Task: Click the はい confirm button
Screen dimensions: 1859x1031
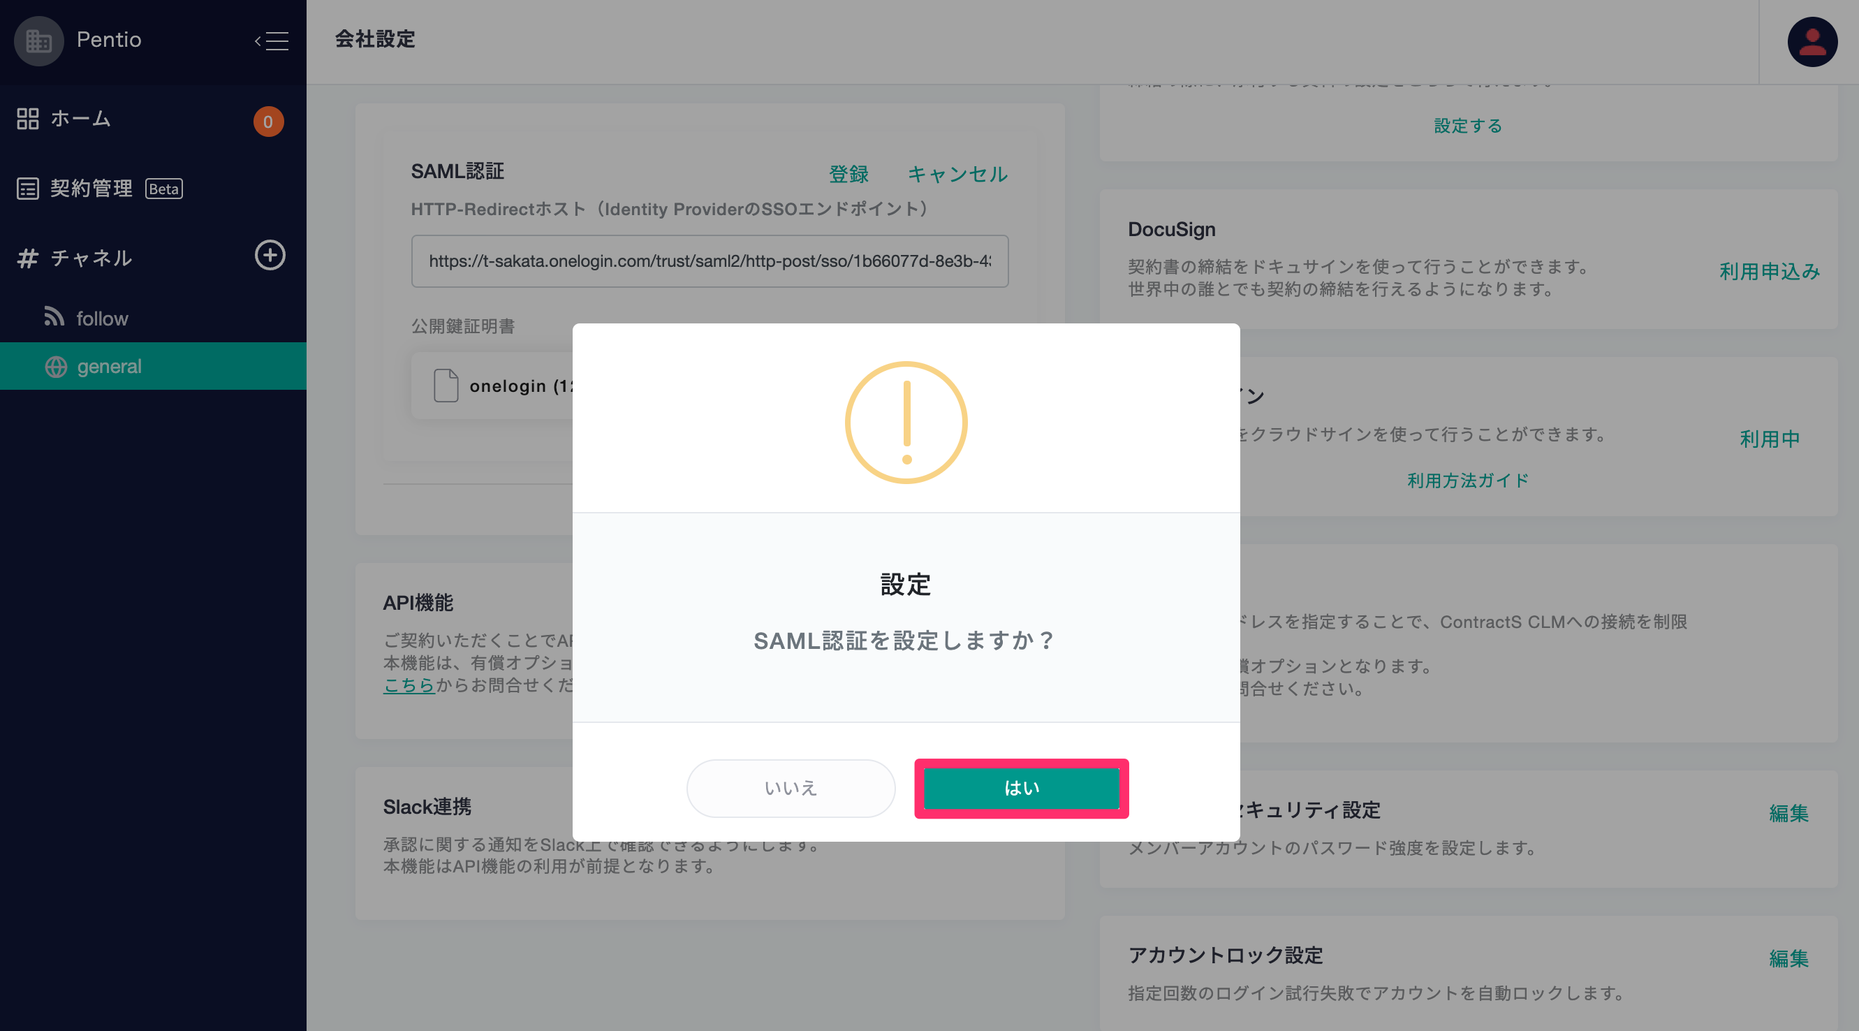Action: [x=1021, y=788]
